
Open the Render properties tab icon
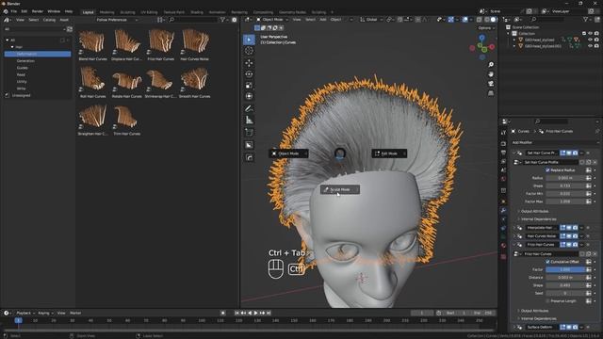coord(503,144)
